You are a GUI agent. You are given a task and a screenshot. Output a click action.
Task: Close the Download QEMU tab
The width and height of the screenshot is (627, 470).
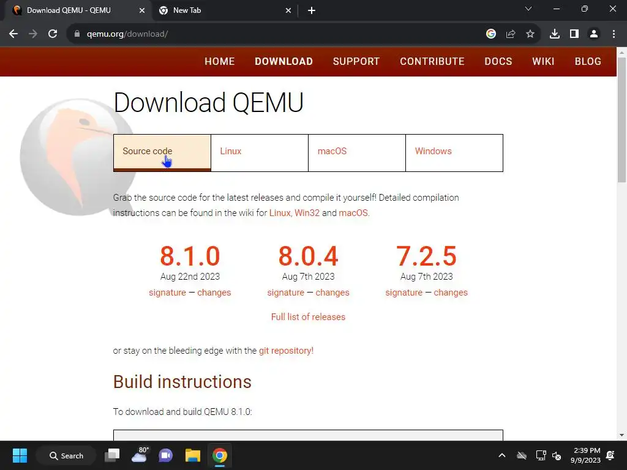coord(142,10)
